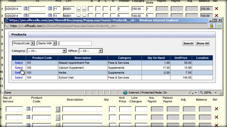Click the diagnosis Pointer field in row 1

[x=123, y=9]
